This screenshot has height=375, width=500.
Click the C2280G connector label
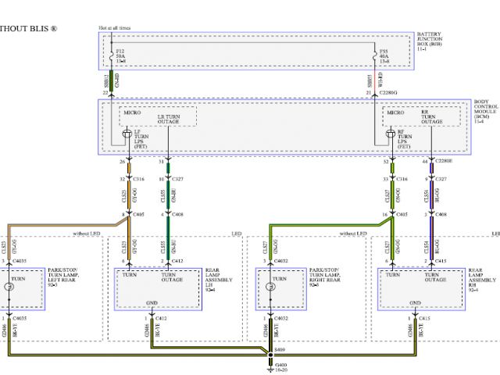pos(389,93)
